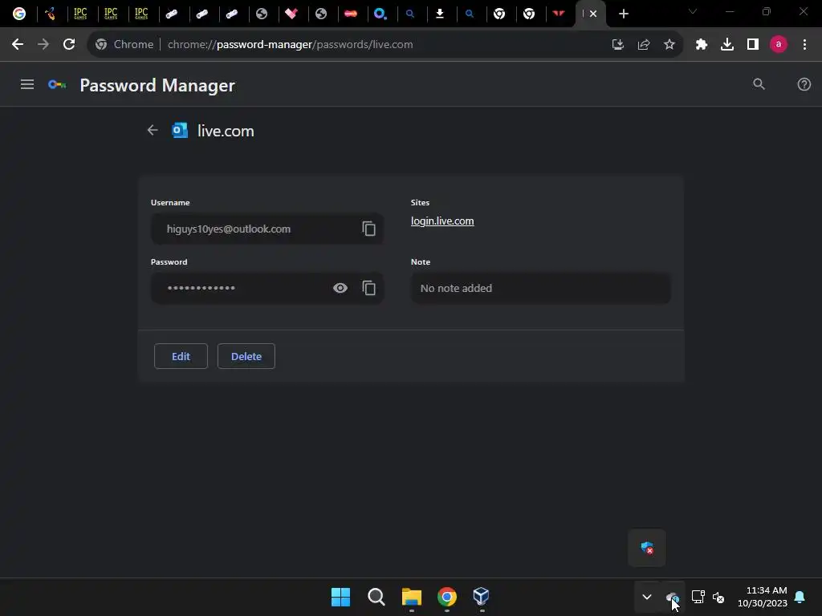The image size is (822, 616).
Task: Click the browser Back arrow
Action: click(x=18, y=45)
